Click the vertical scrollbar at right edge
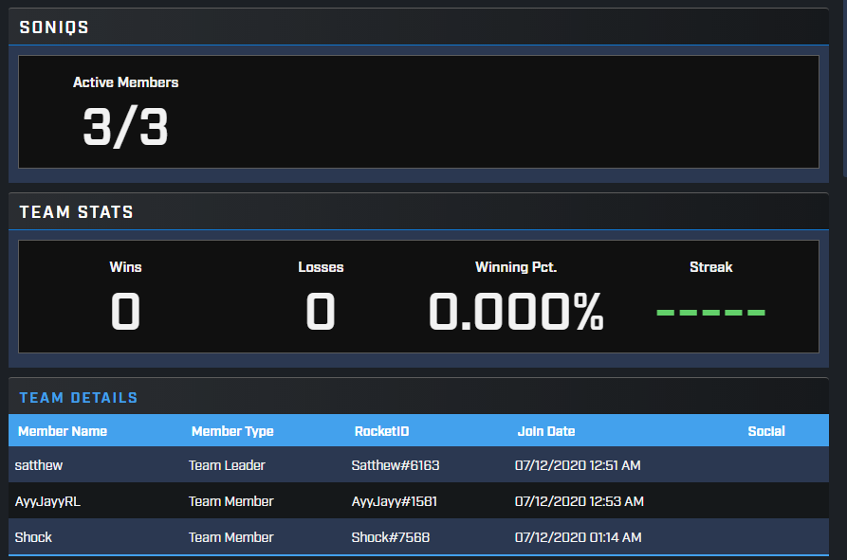The width and height of the screenshot is (847, 560). click(x=845, y=86)
